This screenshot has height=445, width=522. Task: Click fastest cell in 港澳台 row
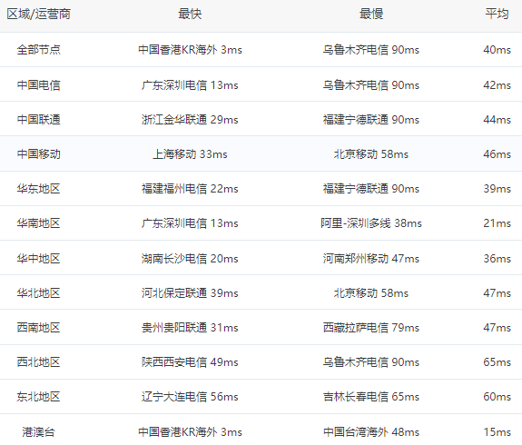tap(190, 432)
